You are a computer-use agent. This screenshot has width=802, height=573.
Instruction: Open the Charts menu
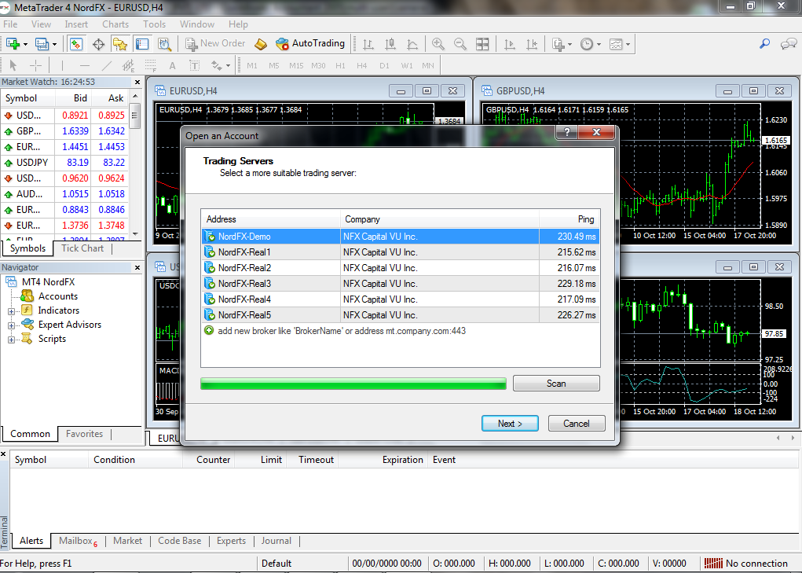coord(115,24)
